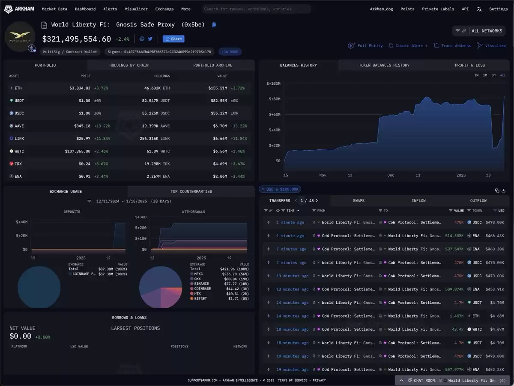Go to next transfers page arrow
514x386 pixels.
(317, 200)
